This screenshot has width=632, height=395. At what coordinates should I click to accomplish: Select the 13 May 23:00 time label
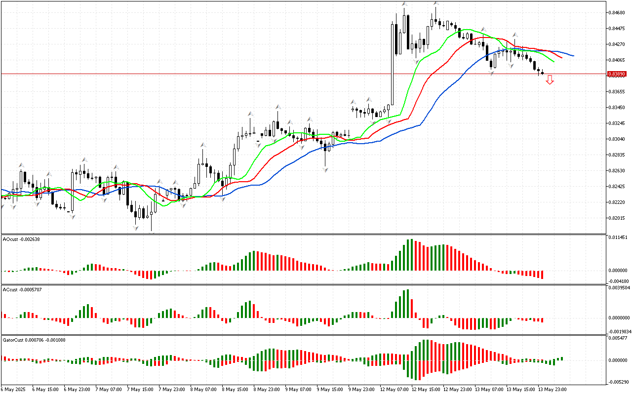(x=552, y=390)
